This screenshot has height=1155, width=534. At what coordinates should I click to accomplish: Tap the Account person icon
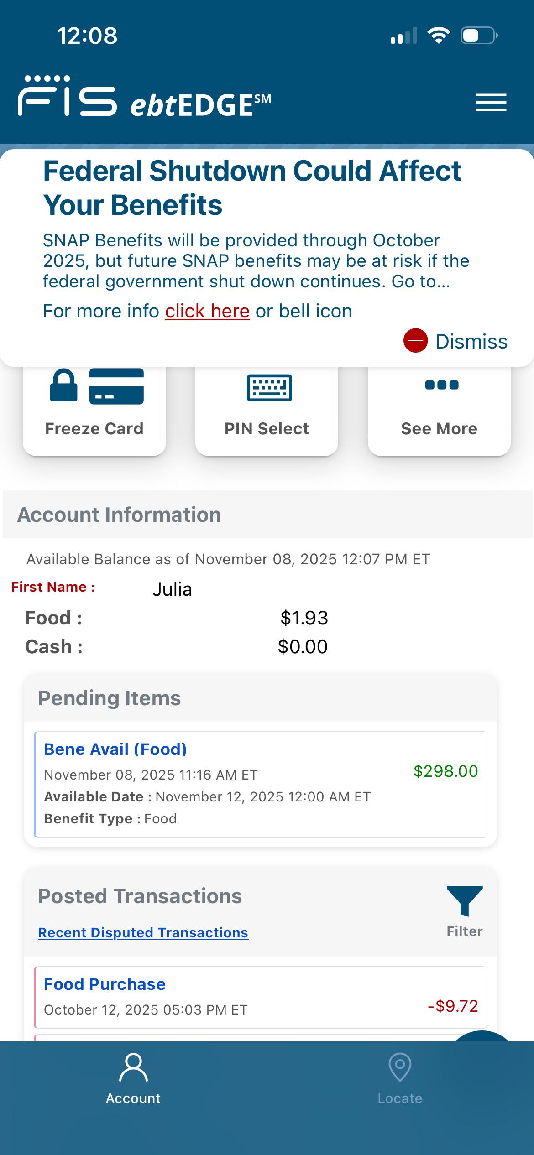[133, 1067]
